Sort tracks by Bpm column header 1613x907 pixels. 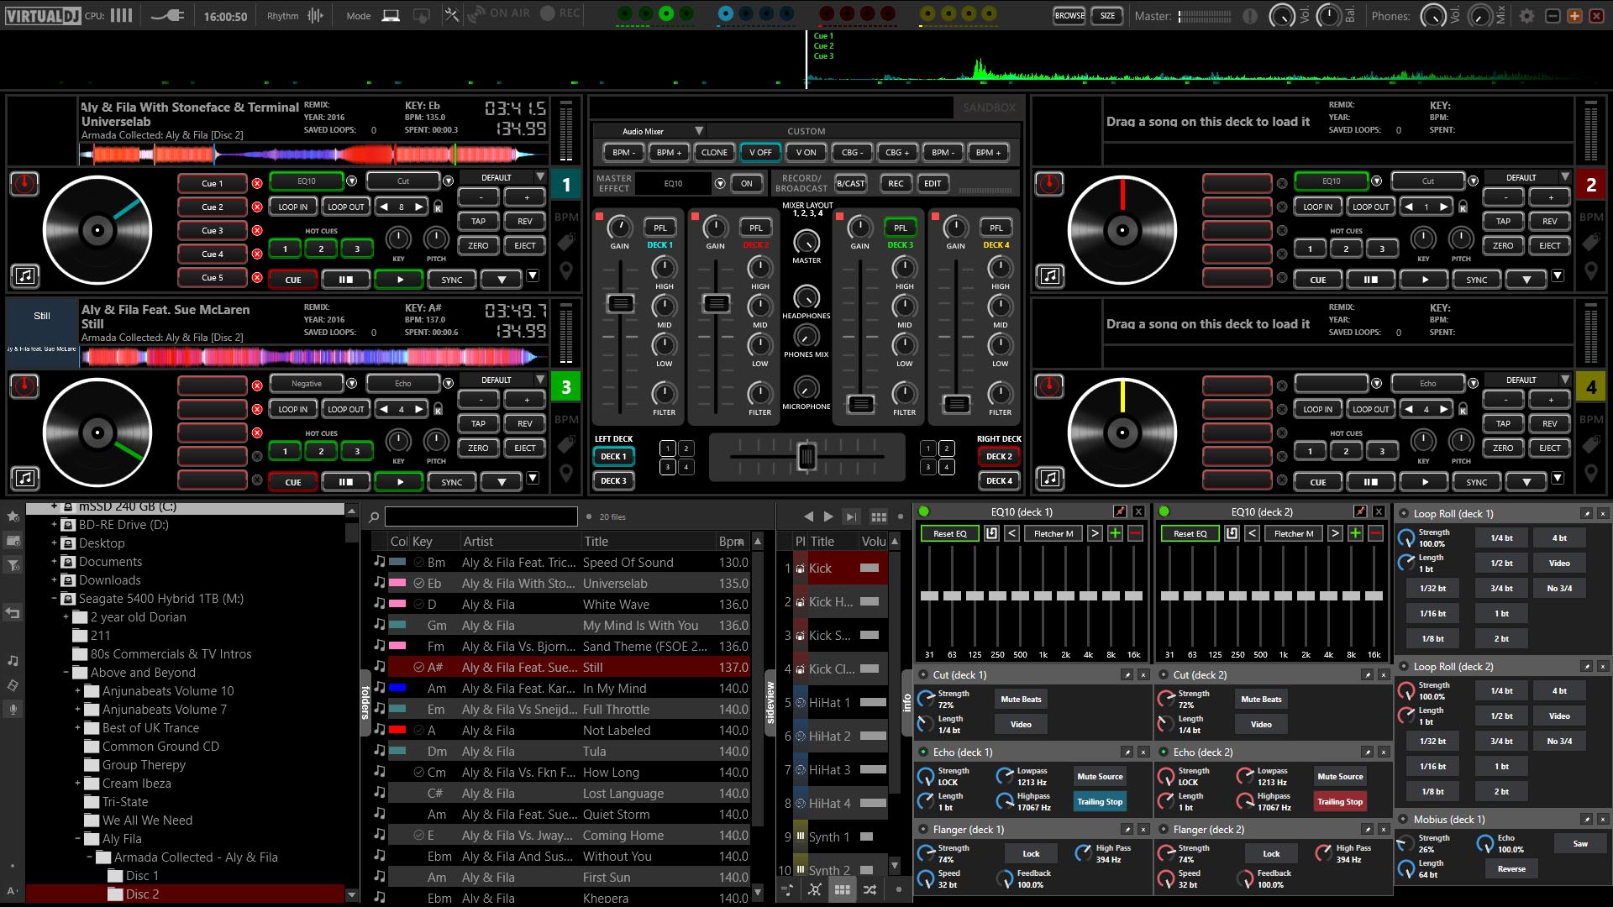pos(731,542)
